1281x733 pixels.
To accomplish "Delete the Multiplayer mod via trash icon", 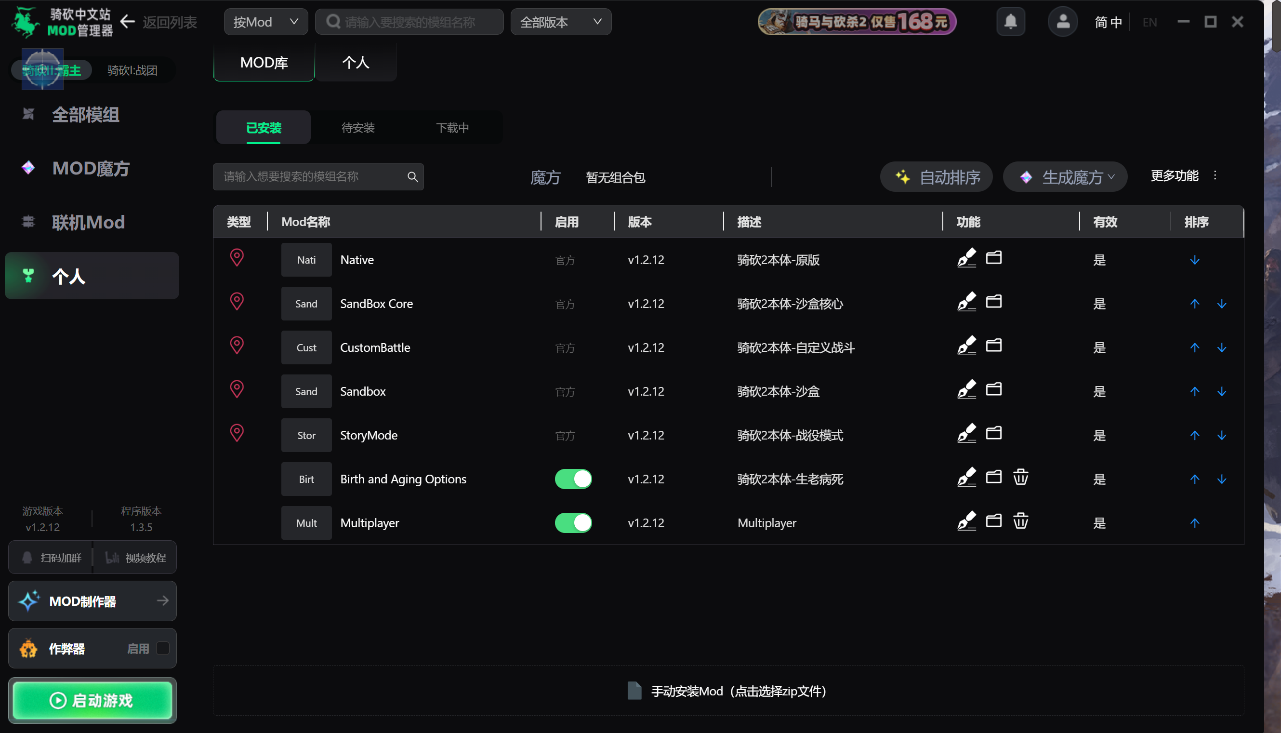I will [x=1020, y=521].
